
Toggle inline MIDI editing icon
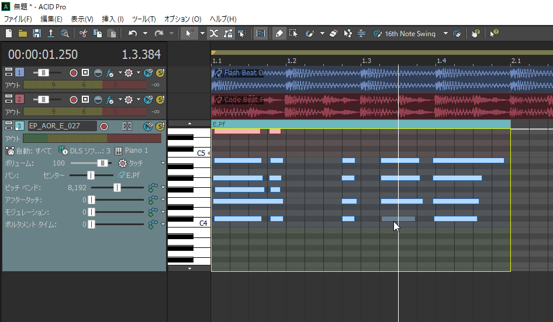pyautogui.click(x=260, y=33)
